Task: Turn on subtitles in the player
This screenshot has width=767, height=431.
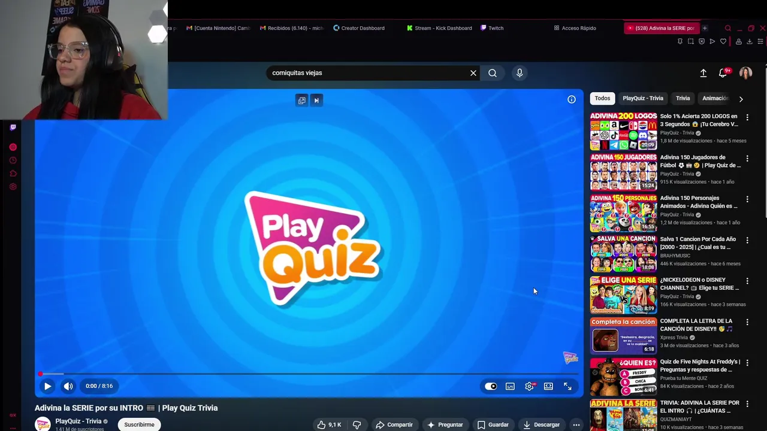Action: coord(510,386)
